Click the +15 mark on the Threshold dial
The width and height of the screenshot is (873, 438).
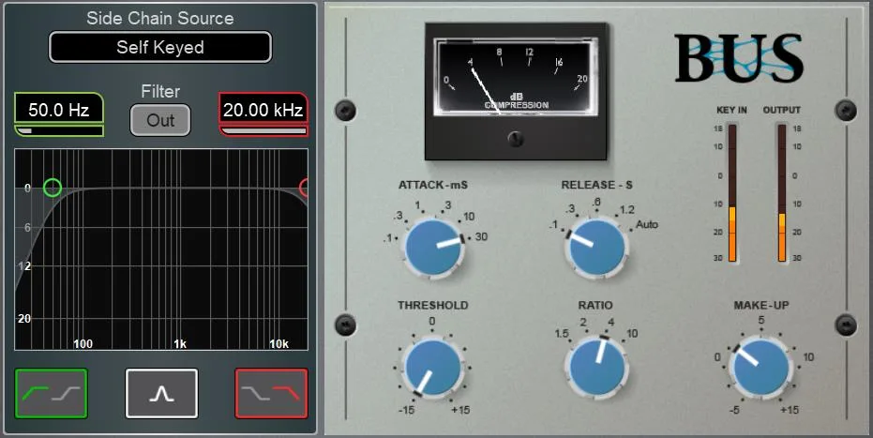pos(460,410)
